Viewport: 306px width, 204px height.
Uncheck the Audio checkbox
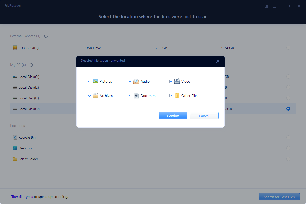coord(130,81)
